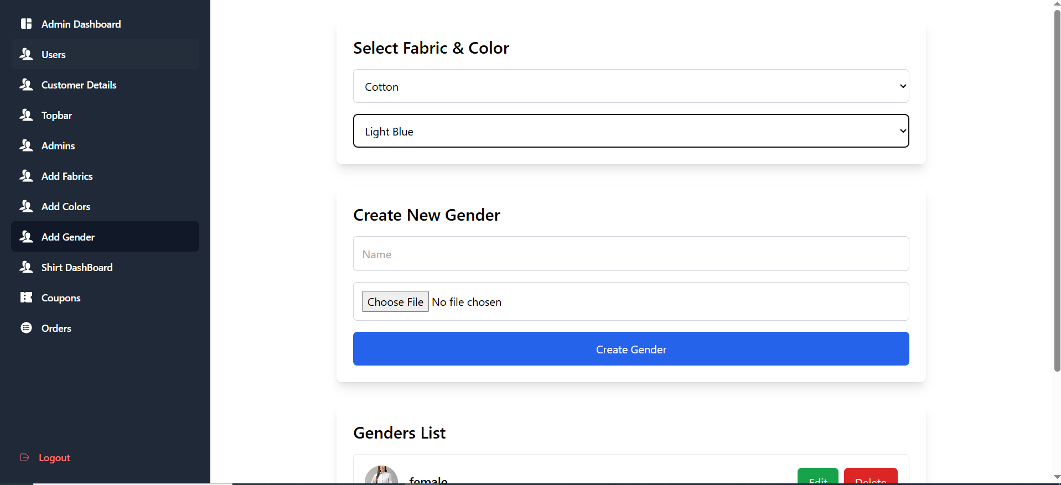Focus the gender Name input field
The width and height of the screenshot is (1061, 485).
[630, 254]
